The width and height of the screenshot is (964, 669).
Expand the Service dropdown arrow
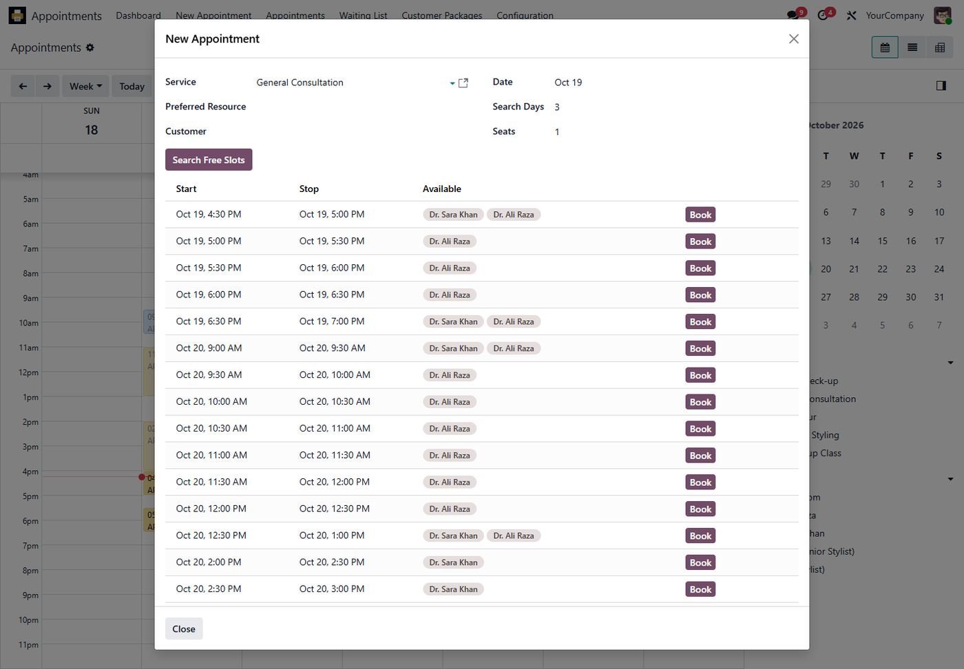coord(452,83)
